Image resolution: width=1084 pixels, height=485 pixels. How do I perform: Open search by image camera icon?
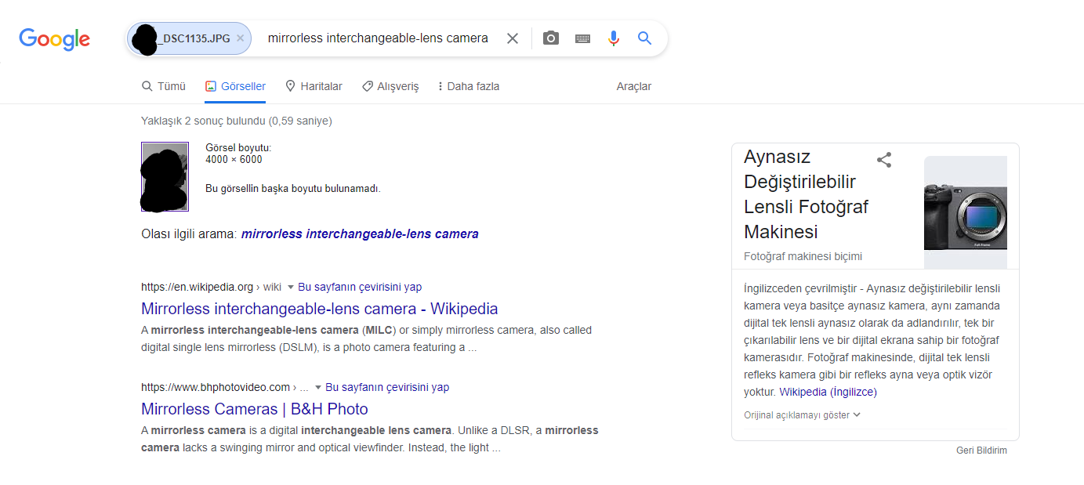pos(551,38)
